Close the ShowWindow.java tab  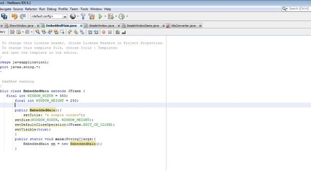point(38,26)
